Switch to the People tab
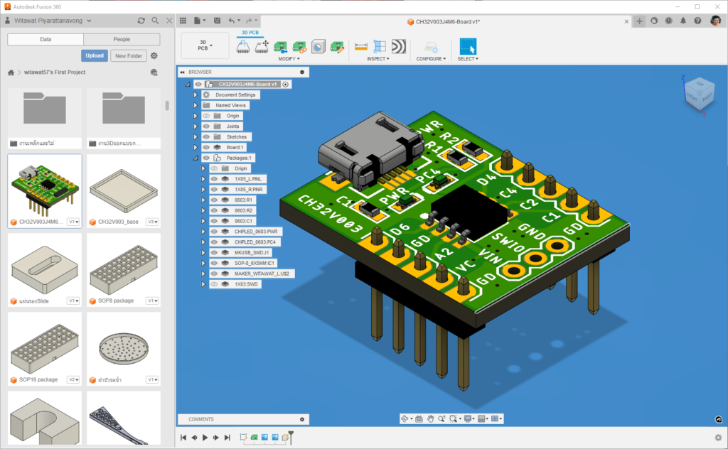Screen dimensions: 728x449 pyautogui.click(x=121, y=39)
